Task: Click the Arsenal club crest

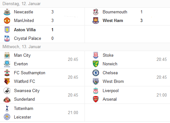Action: tap(96, 99)
